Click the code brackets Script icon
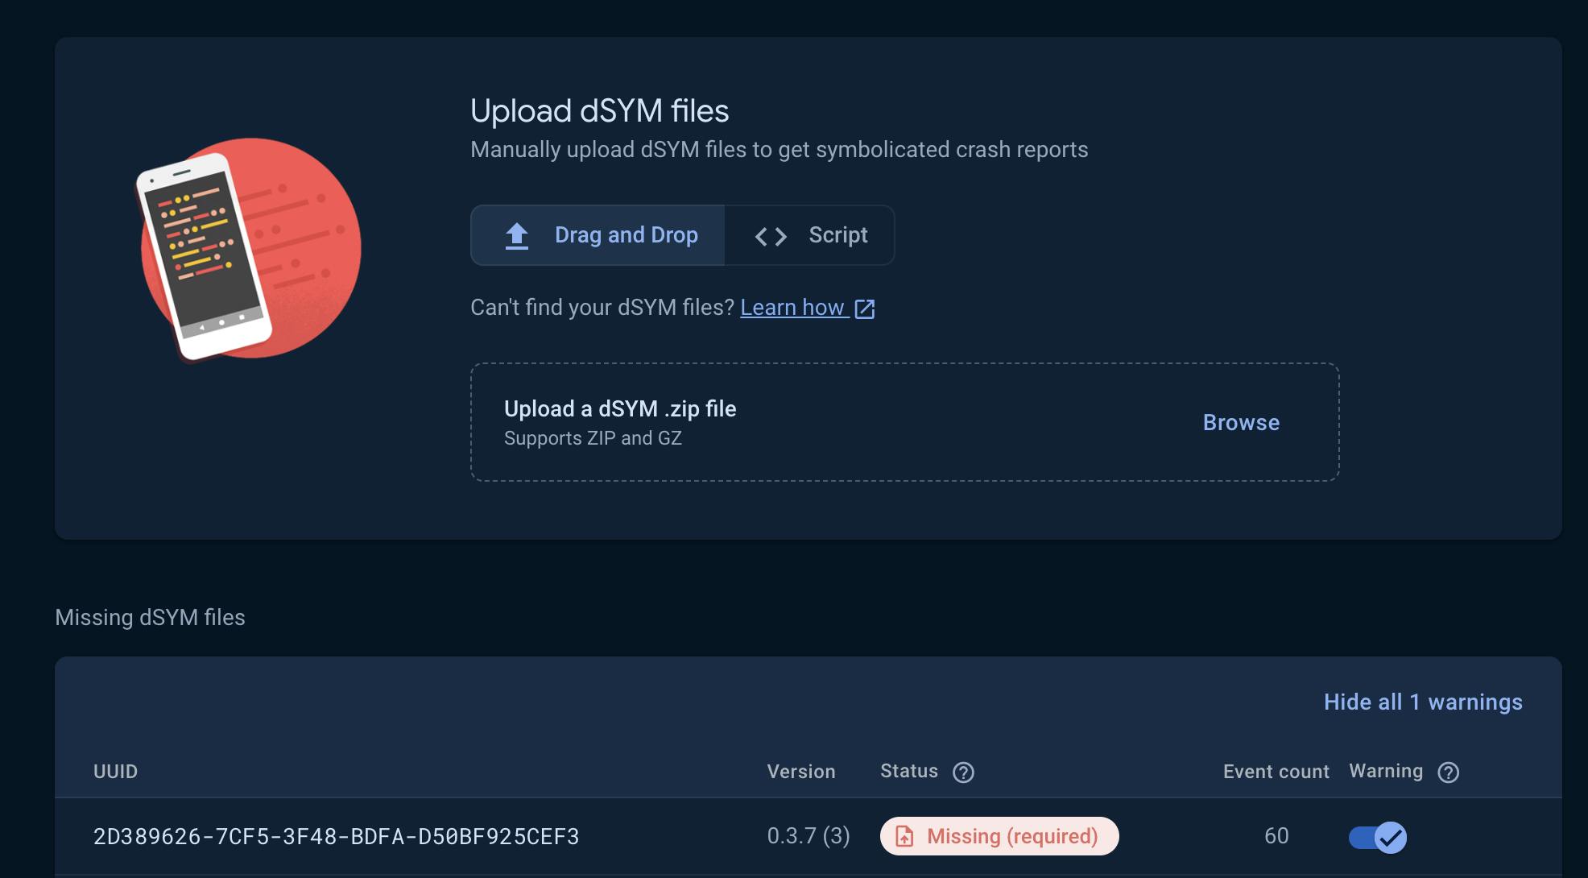The width and height of the screenshot is (1588, 878). [770, 236]
